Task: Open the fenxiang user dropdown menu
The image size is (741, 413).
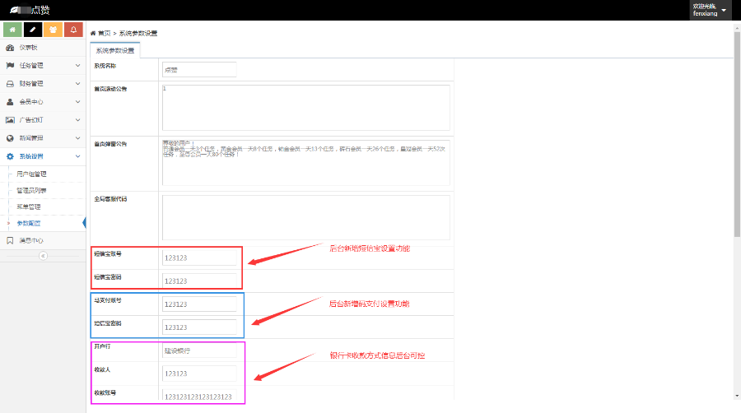Action: pyautogui.click(x=711, y=10)
